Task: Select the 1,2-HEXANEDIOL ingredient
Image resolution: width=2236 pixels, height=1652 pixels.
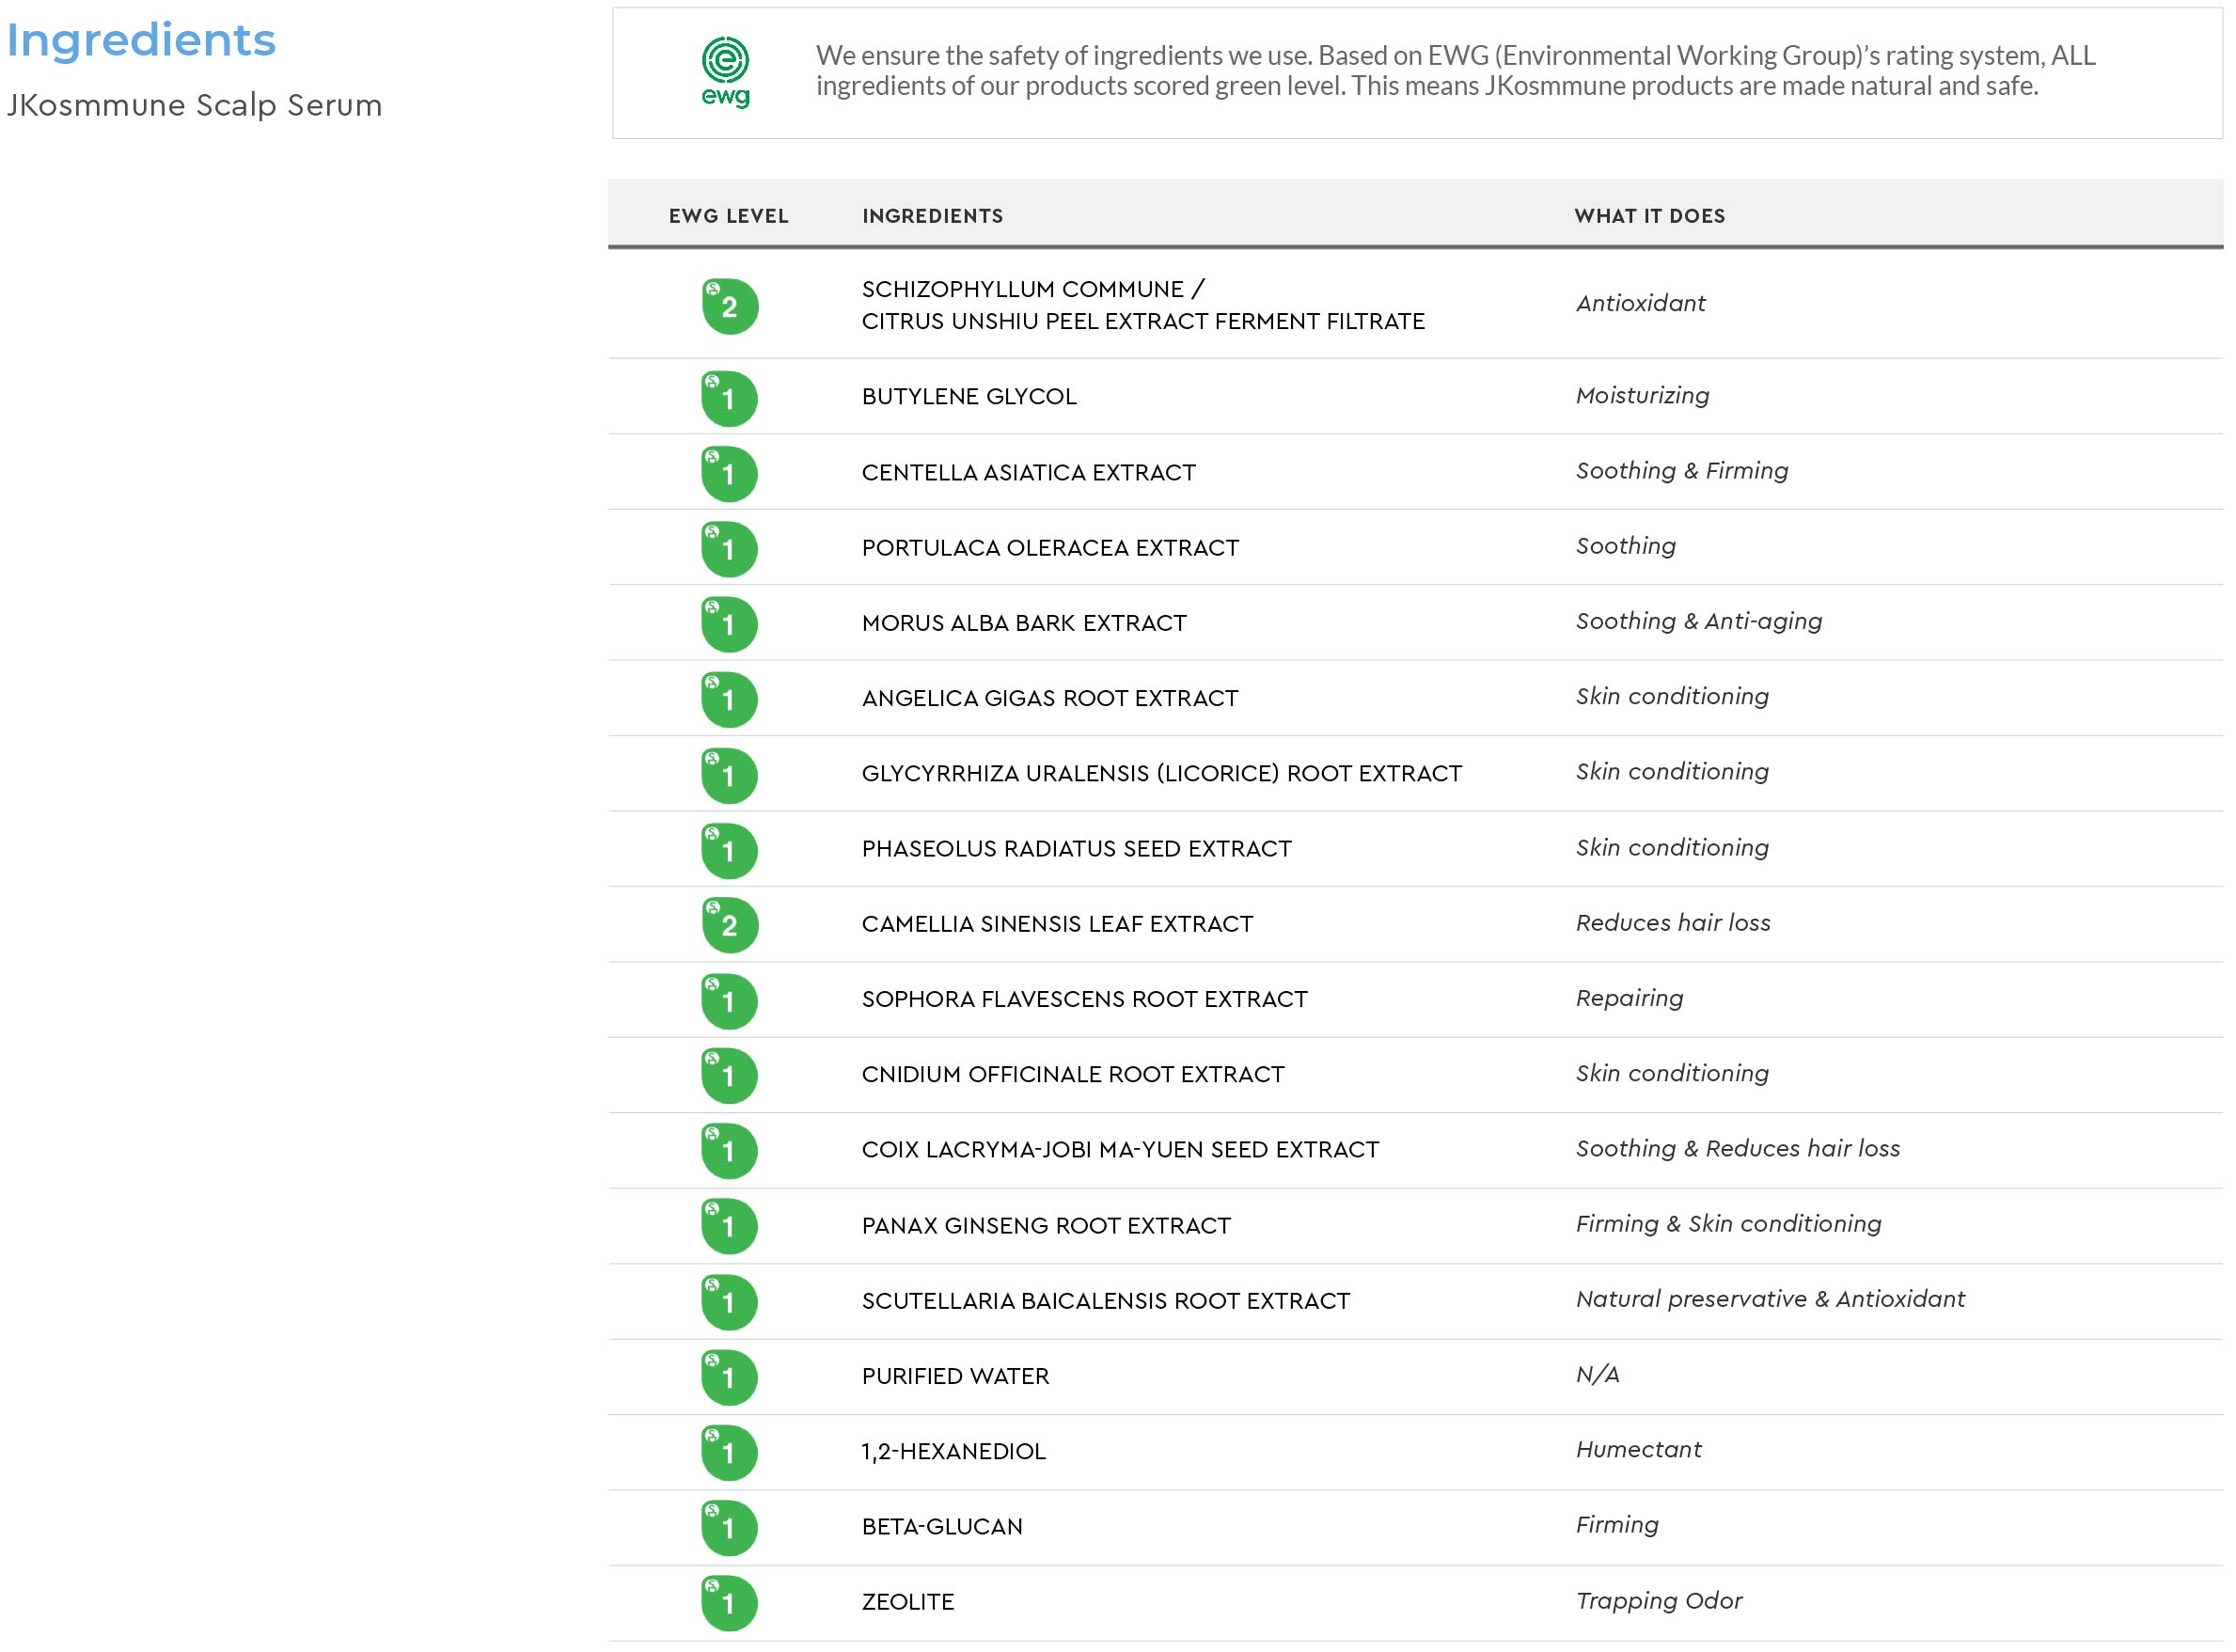Action: (954, 1452)
